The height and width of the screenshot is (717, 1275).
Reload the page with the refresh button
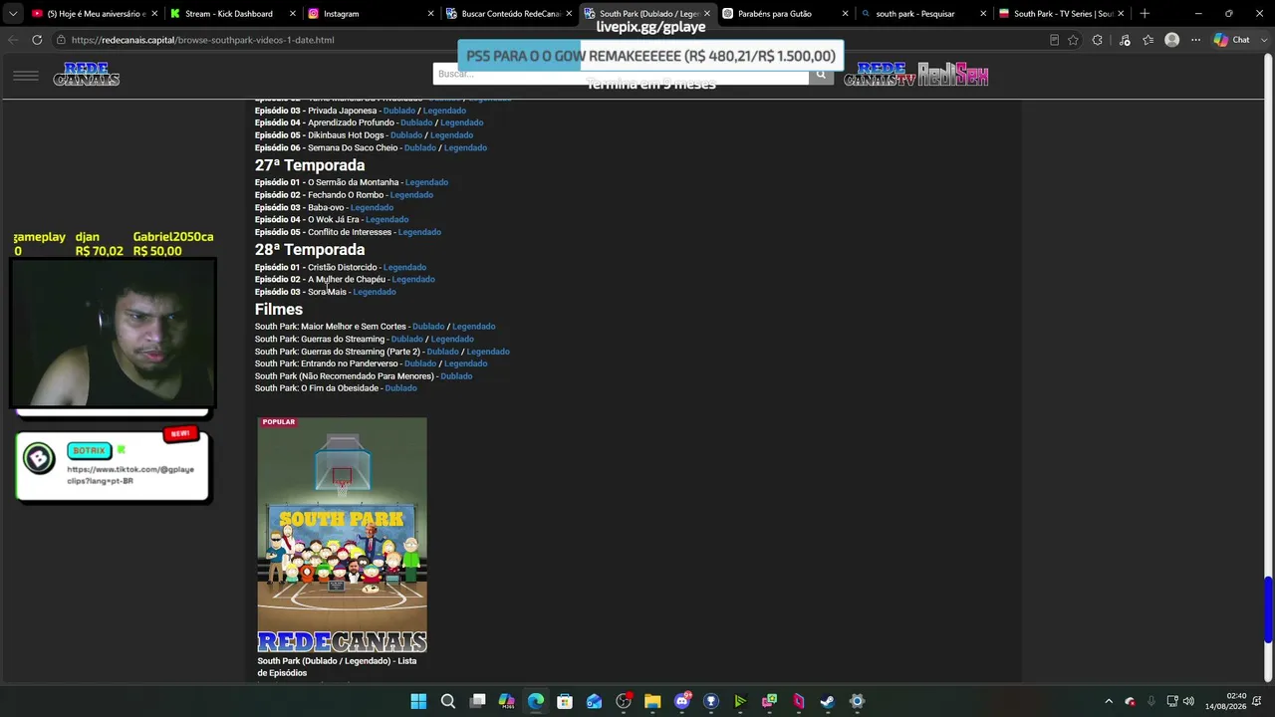(x=37, y=40)
